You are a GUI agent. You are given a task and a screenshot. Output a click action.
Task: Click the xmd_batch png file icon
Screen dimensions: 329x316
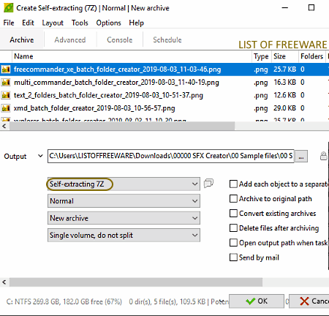[6, 108]
